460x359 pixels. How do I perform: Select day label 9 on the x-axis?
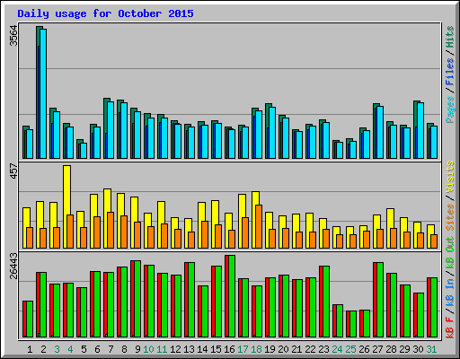[137, 349]
